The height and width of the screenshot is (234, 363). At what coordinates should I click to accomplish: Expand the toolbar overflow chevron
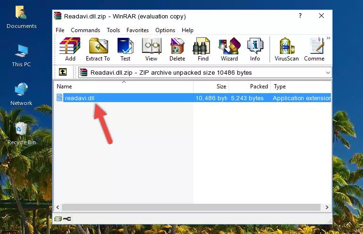tap(329, 38)
